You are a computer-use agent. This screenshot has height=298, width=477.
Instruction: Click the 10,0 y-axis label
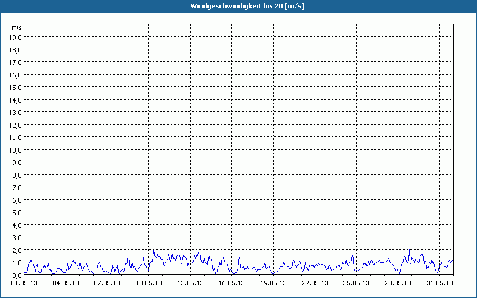pos(16,150)
